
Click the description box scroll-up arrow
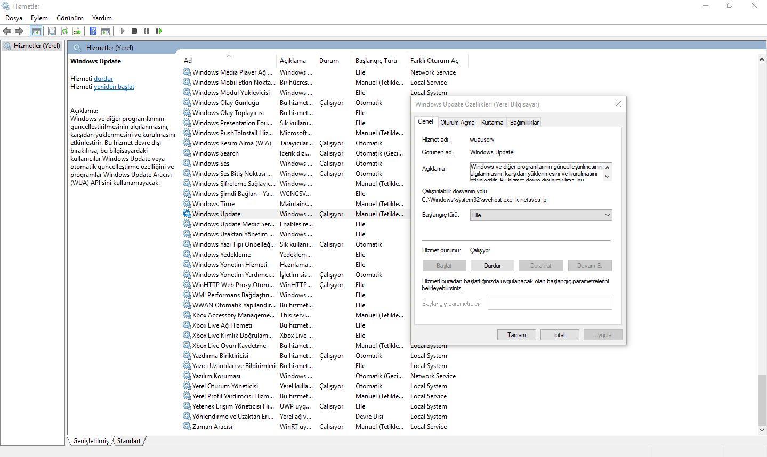coord(608,167)
